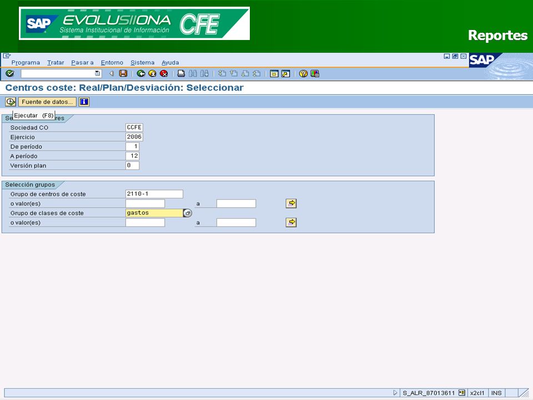Open the Ayuda menu
Viewport: 533px width, 400px height.
[170, 63]
